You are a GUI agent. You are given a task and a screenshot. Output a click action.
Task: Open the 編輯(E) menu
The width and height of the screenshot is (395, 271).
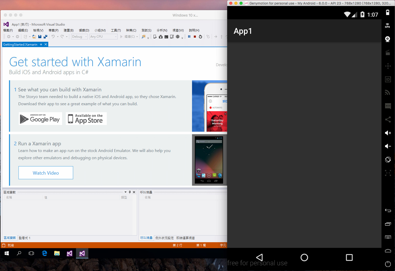[23, 31]
